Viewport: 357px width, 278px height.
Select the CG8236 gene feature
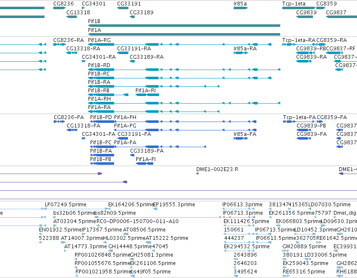click(60, 8)
